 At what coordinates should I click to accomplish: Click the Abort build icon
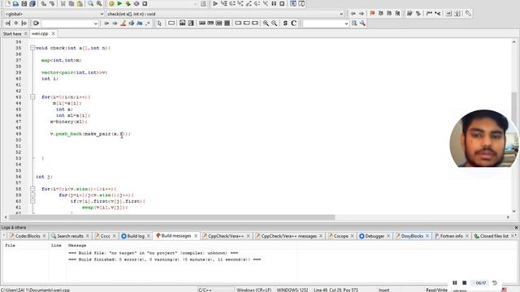[145, 3]
